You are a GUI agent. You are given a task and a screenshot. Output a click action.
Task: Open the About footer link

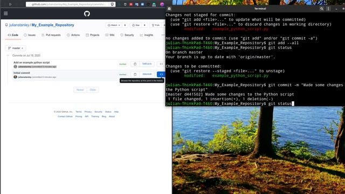coord(112,116)
